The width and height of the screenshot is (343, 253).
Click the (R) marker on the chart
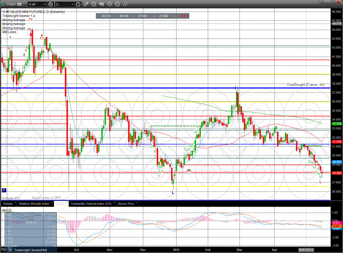coord(189,170)
